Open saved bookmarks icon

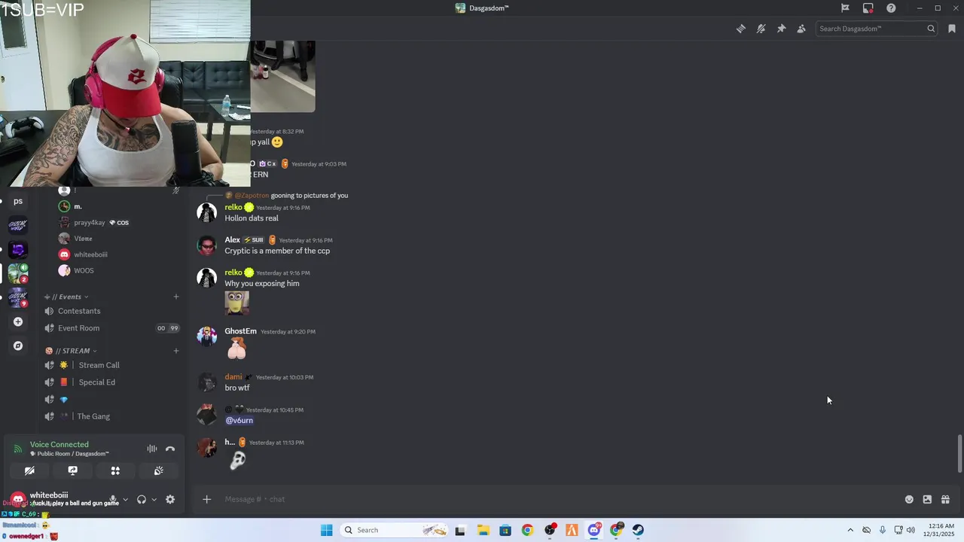[952, 29]
